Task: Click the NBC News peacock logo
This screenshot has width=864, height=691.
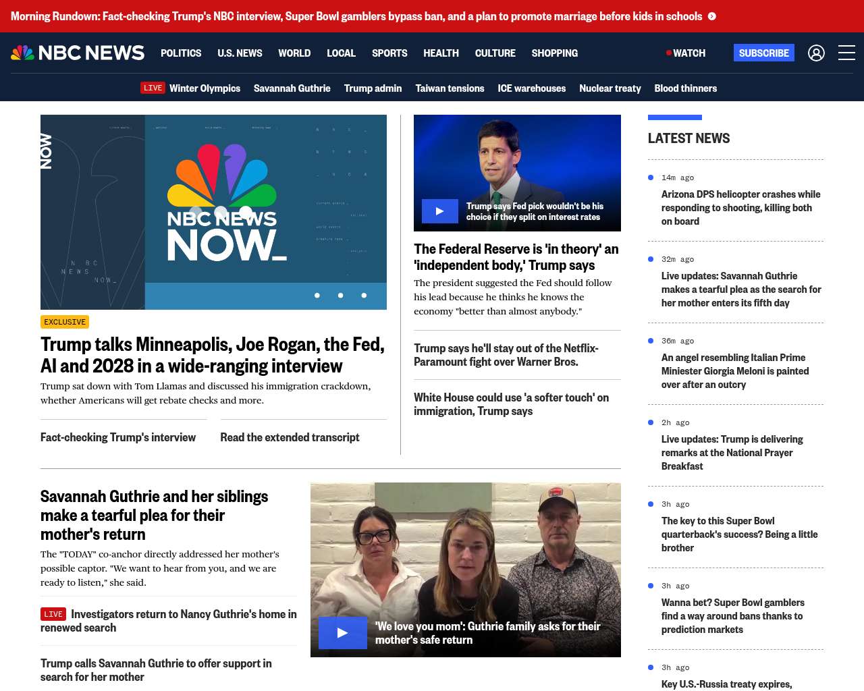Action: point(78,53)
